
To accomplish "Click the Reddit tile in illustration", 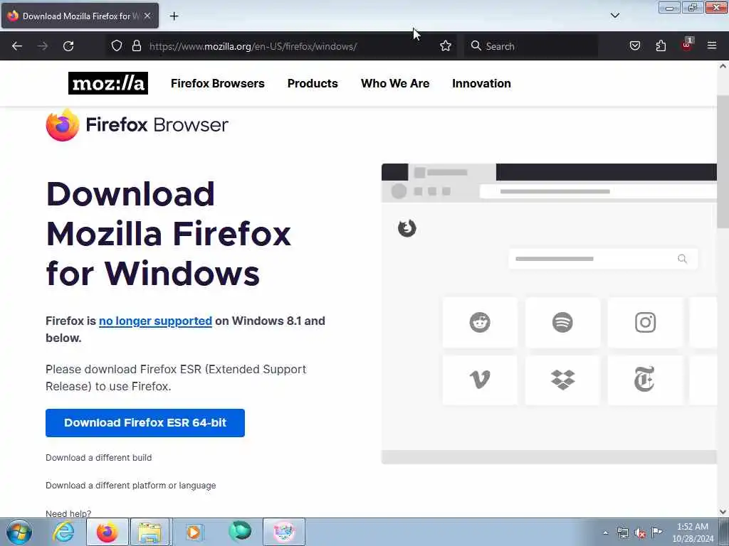I will [x=480, y=322].
